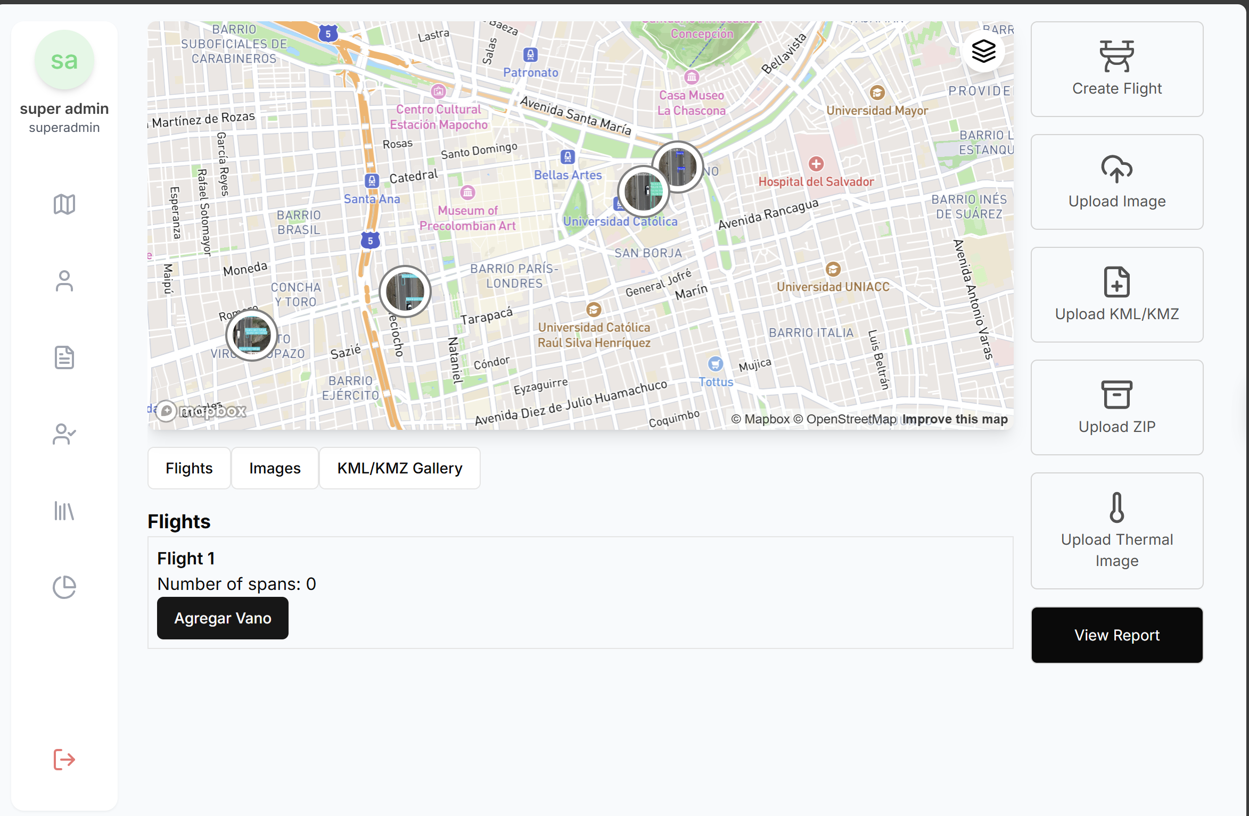Click the View Report button
The height and width of the screenshot is (816, 1249).
tap(1116, 635)
